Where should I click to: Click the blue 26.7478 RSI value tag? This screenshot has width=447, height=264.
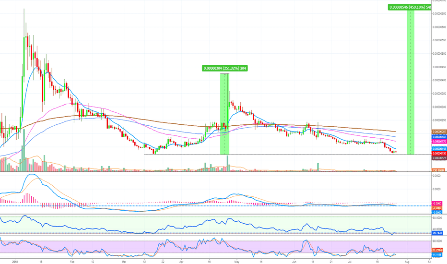click(437, 233)
